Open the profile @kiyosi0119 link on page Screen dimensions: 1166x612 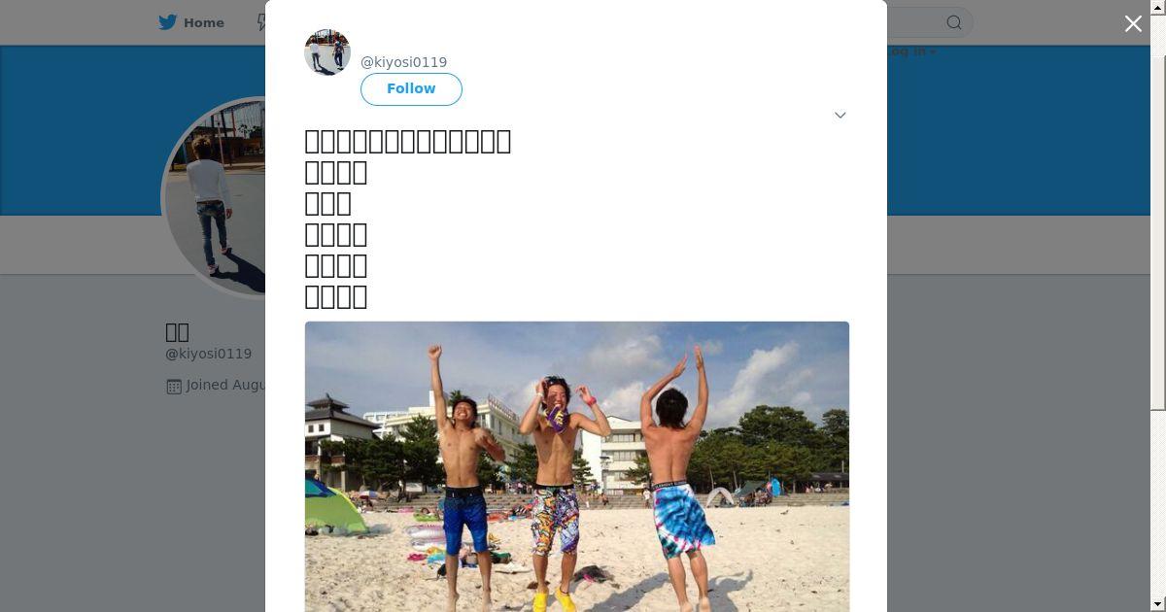[208, 354]
